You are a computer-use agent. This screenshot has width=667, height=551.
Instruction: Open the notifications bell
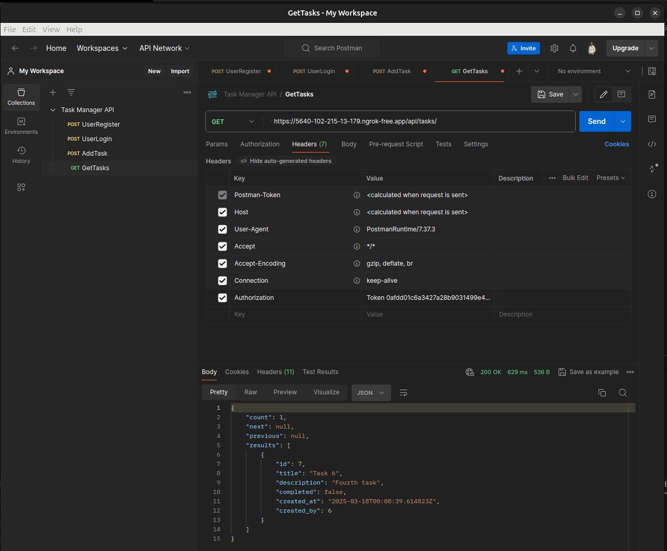(x=573, y=48)
